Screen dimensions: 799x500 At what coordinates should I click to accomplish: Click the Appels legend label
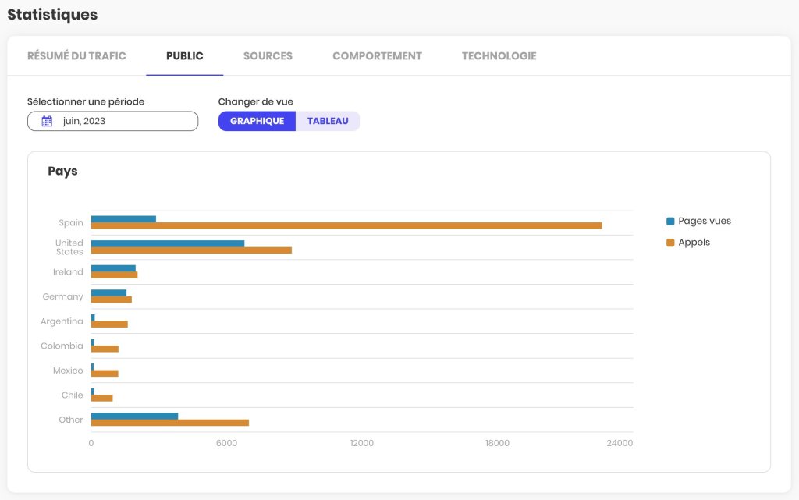[694, 243]
